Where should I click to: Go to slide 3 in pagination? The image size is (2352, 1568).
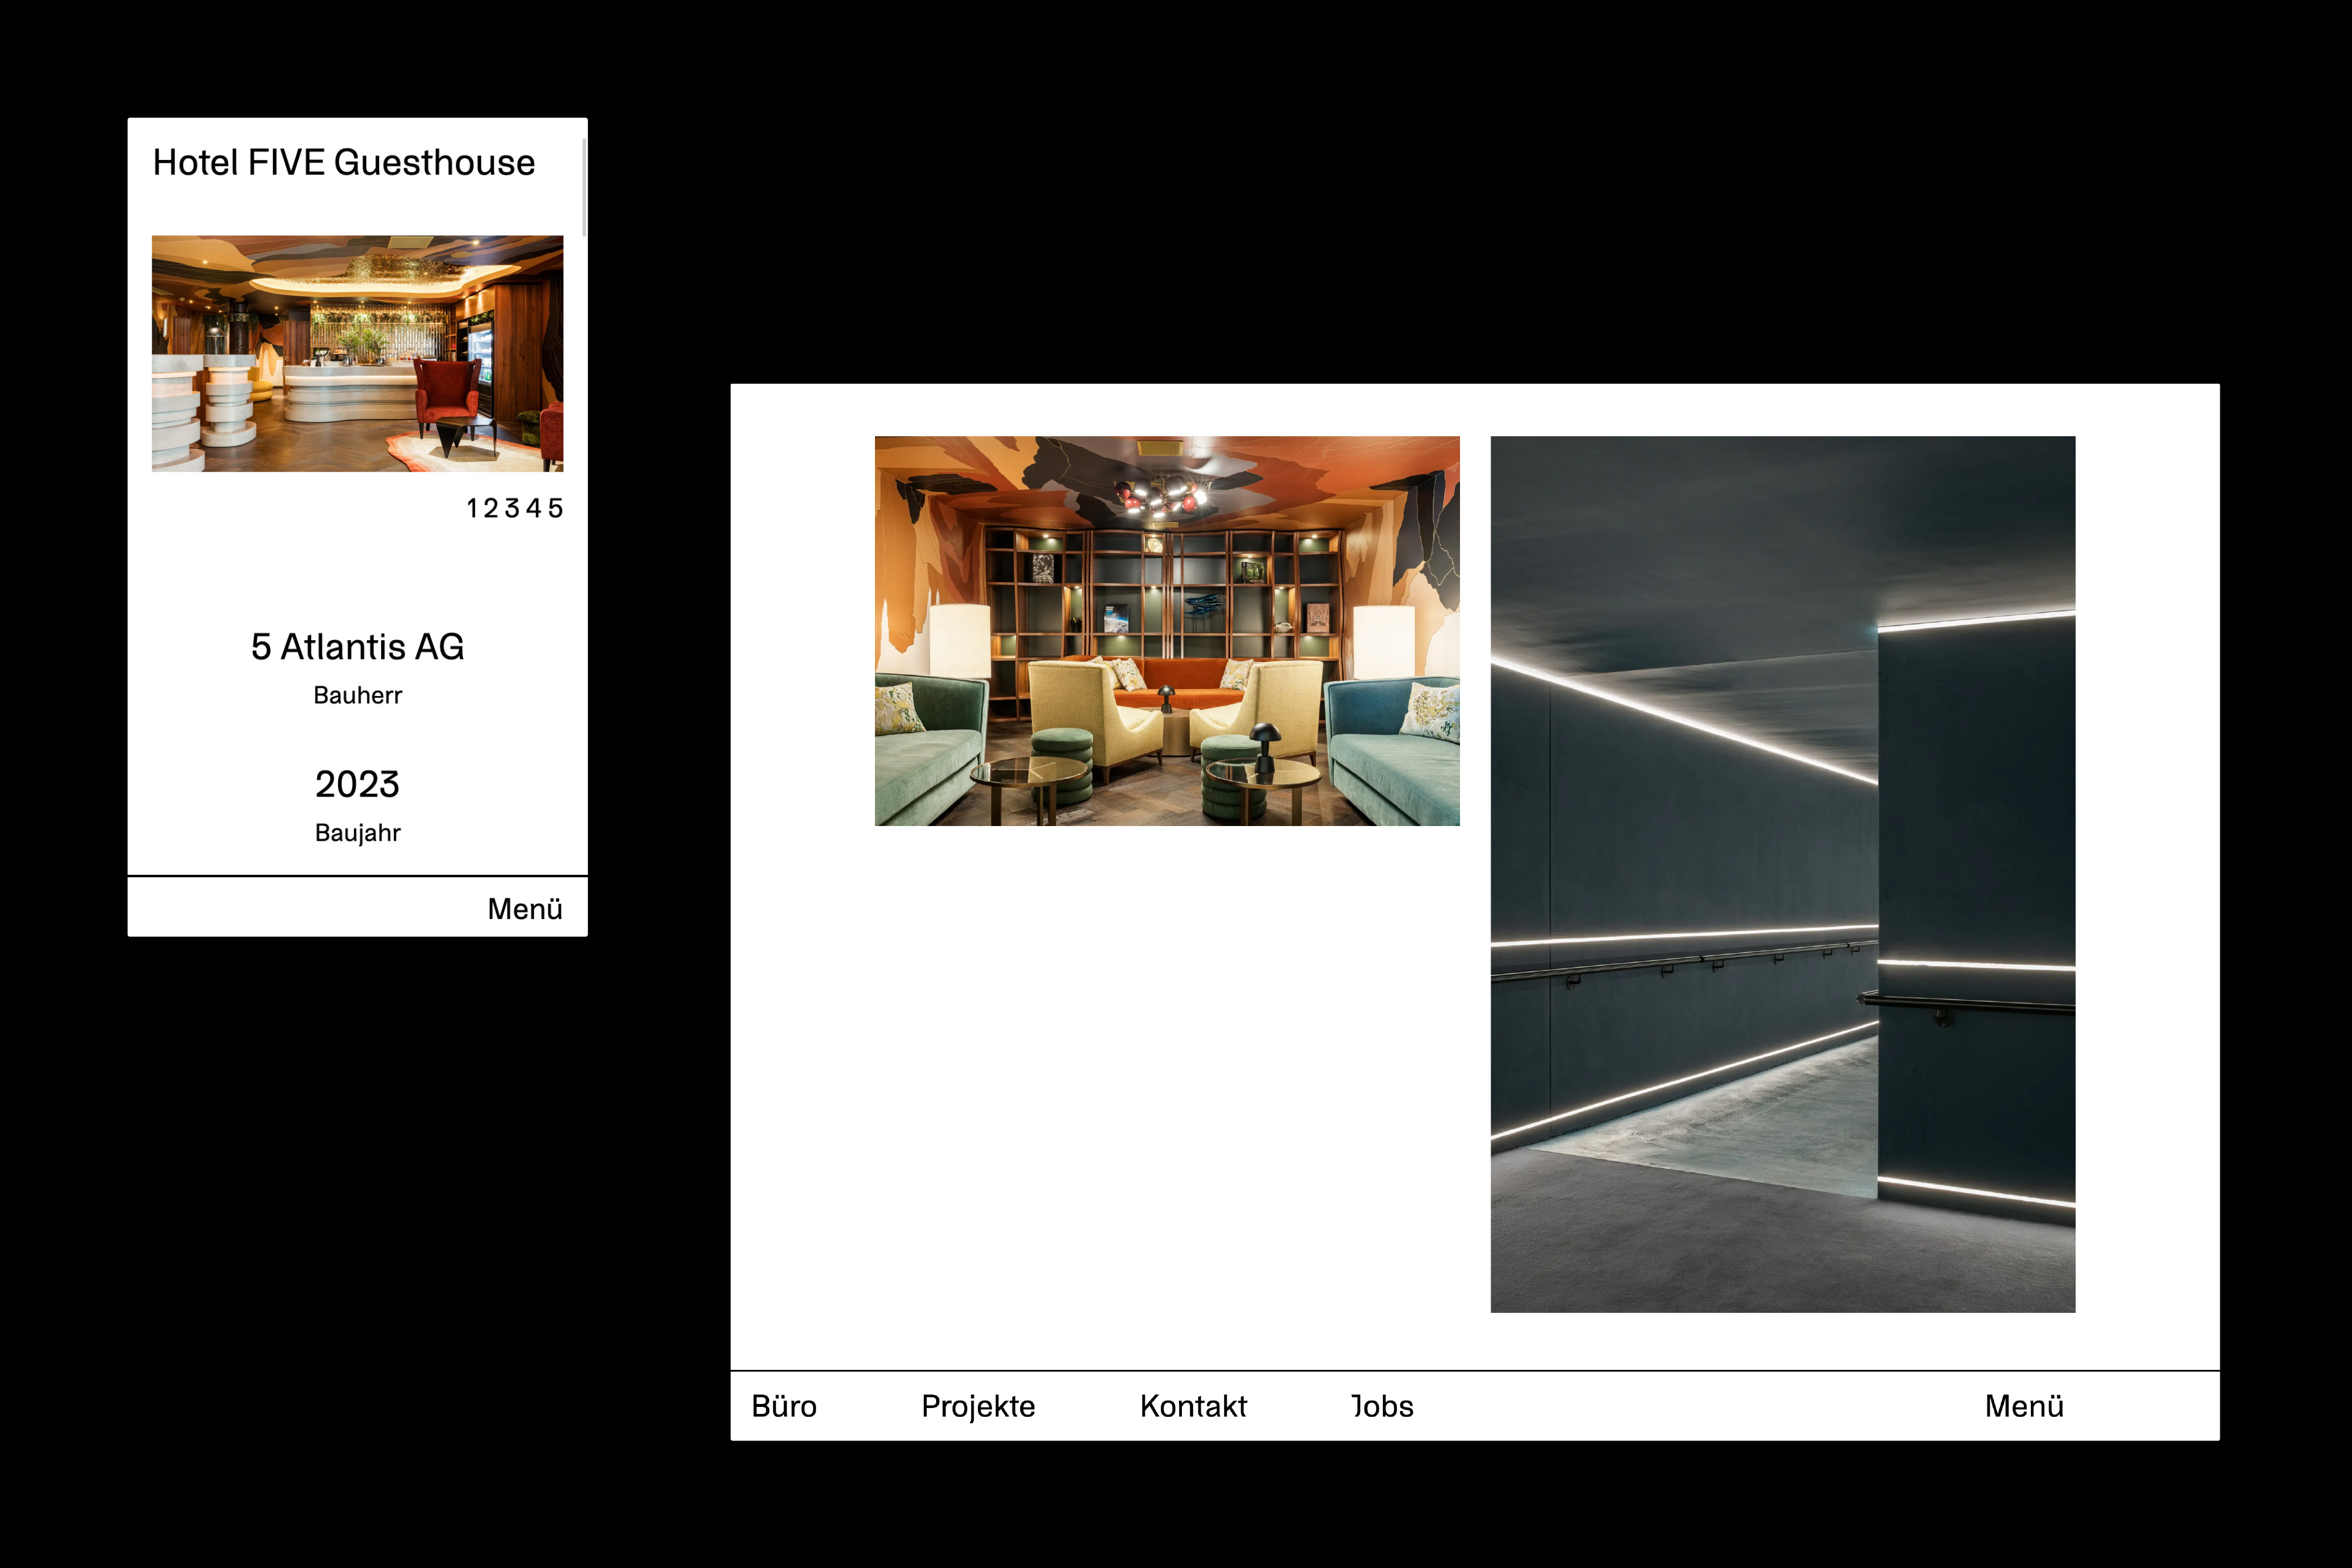coord(512,509)
